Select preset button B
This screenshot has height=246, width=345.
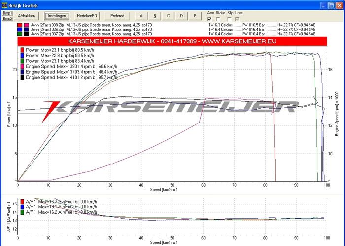[x=155, y=16]
